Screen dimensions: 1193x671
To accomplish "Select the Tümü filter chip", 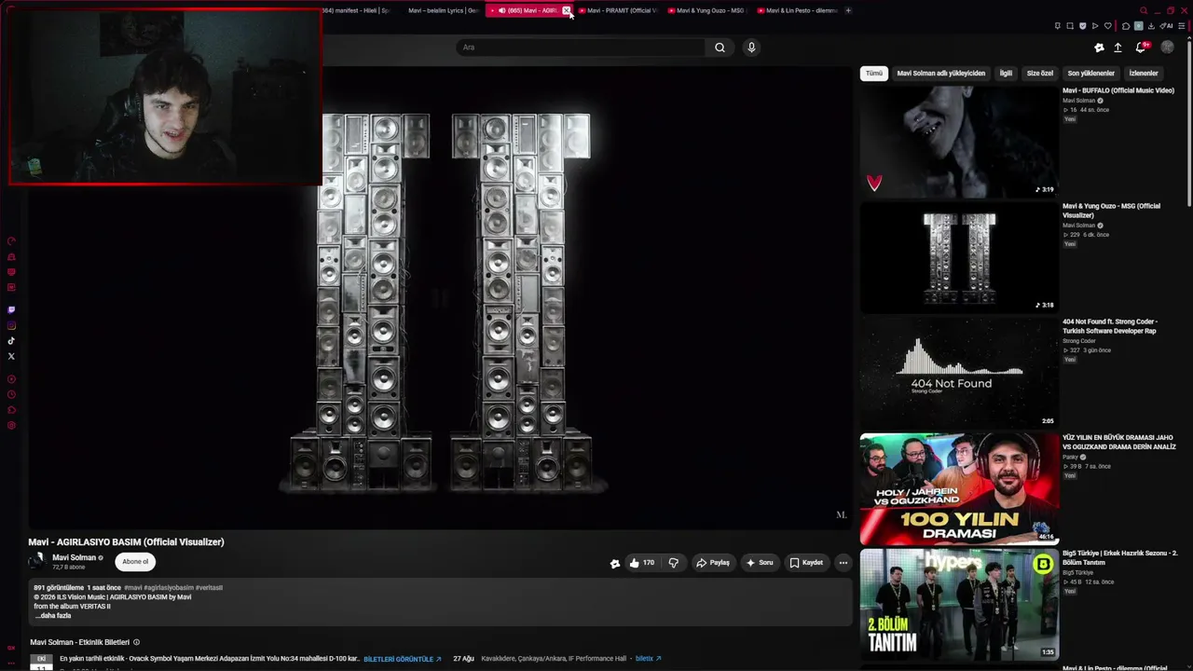I will point(873,73).
